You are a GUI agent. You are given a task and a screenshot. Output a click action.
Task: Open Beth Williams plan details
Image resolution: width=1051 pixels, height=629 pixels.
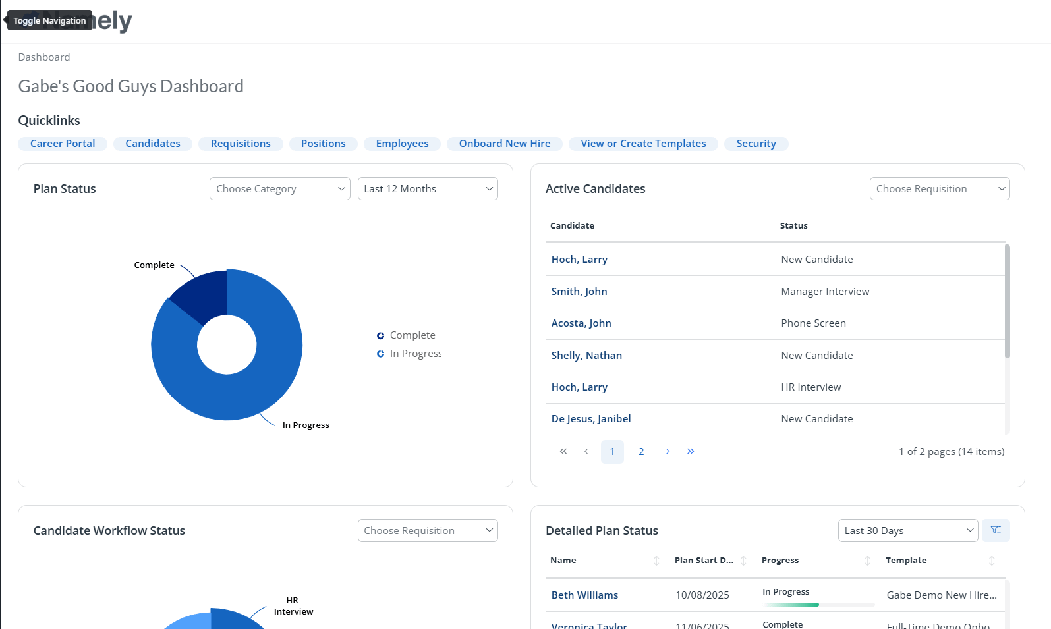[x=584, y=595]
